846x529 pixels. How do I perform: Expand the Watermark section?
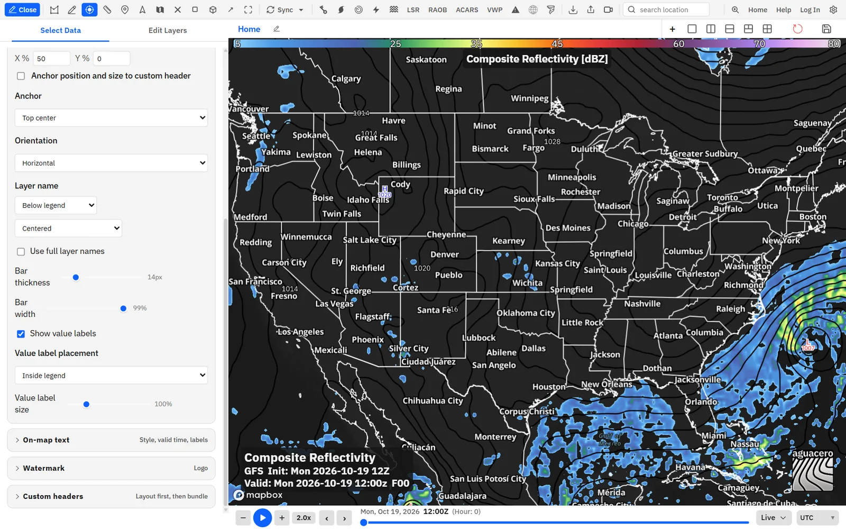[x=111, y=468]
